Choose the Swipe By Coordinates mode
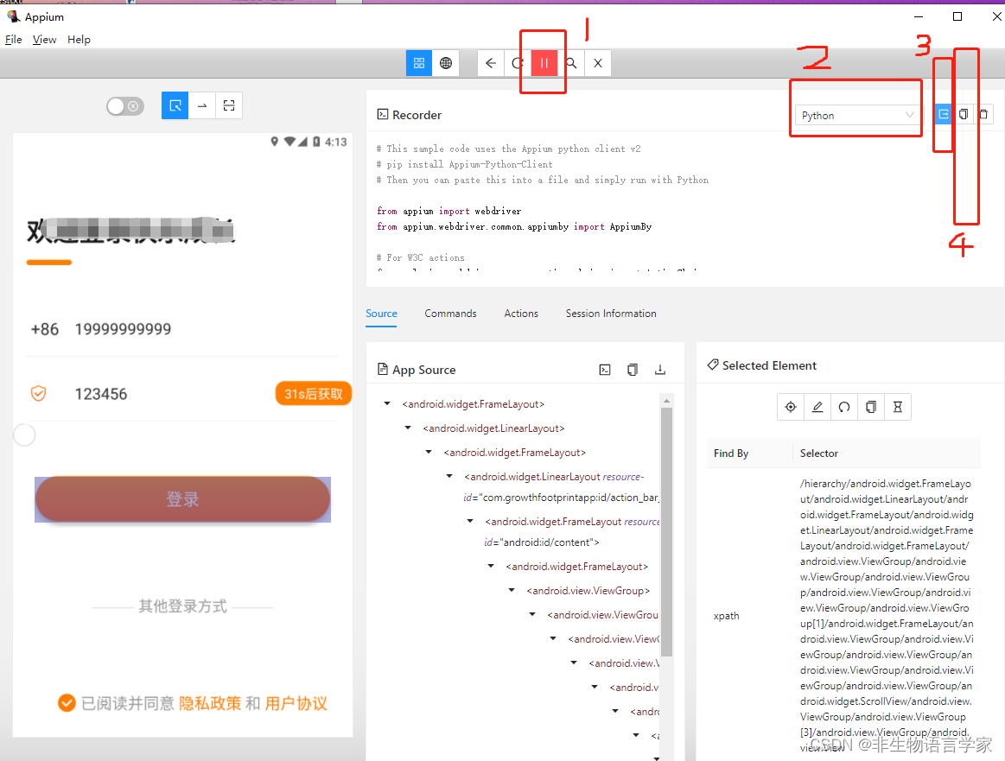Screen dimensions: 1005x761 [202, 105]
